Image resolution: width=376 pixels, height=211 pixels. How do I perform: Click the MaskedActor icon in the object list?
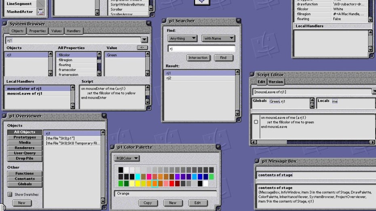tap(40, 12)
